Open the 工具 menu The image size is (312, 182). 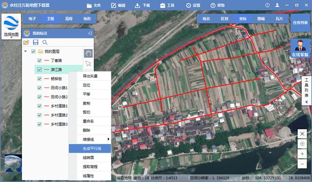(167, 5)
